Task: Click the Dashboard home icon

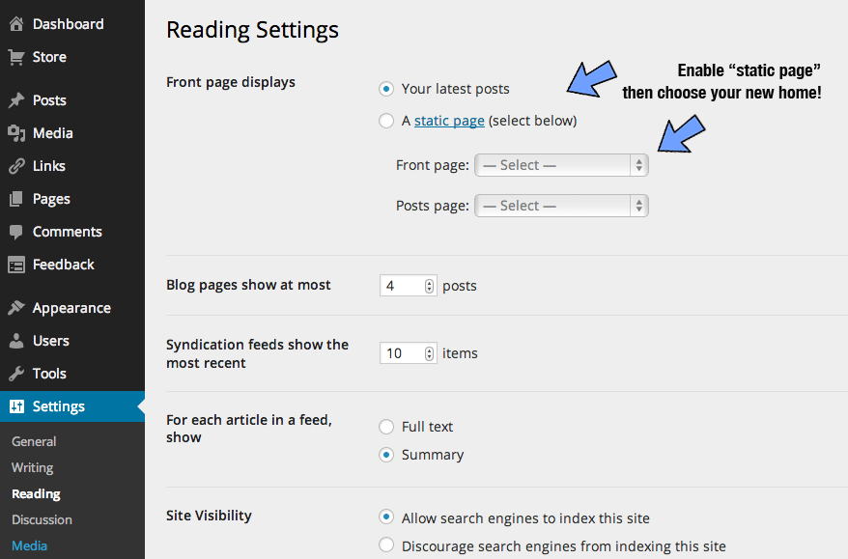Action: [15, 23]
